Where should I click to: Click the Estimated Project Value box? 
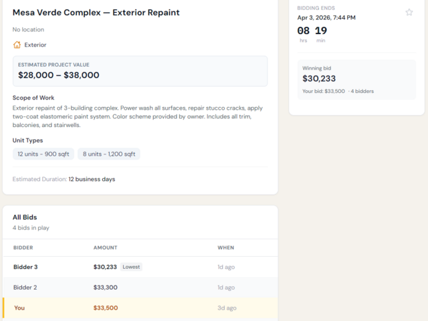(140, 72)
